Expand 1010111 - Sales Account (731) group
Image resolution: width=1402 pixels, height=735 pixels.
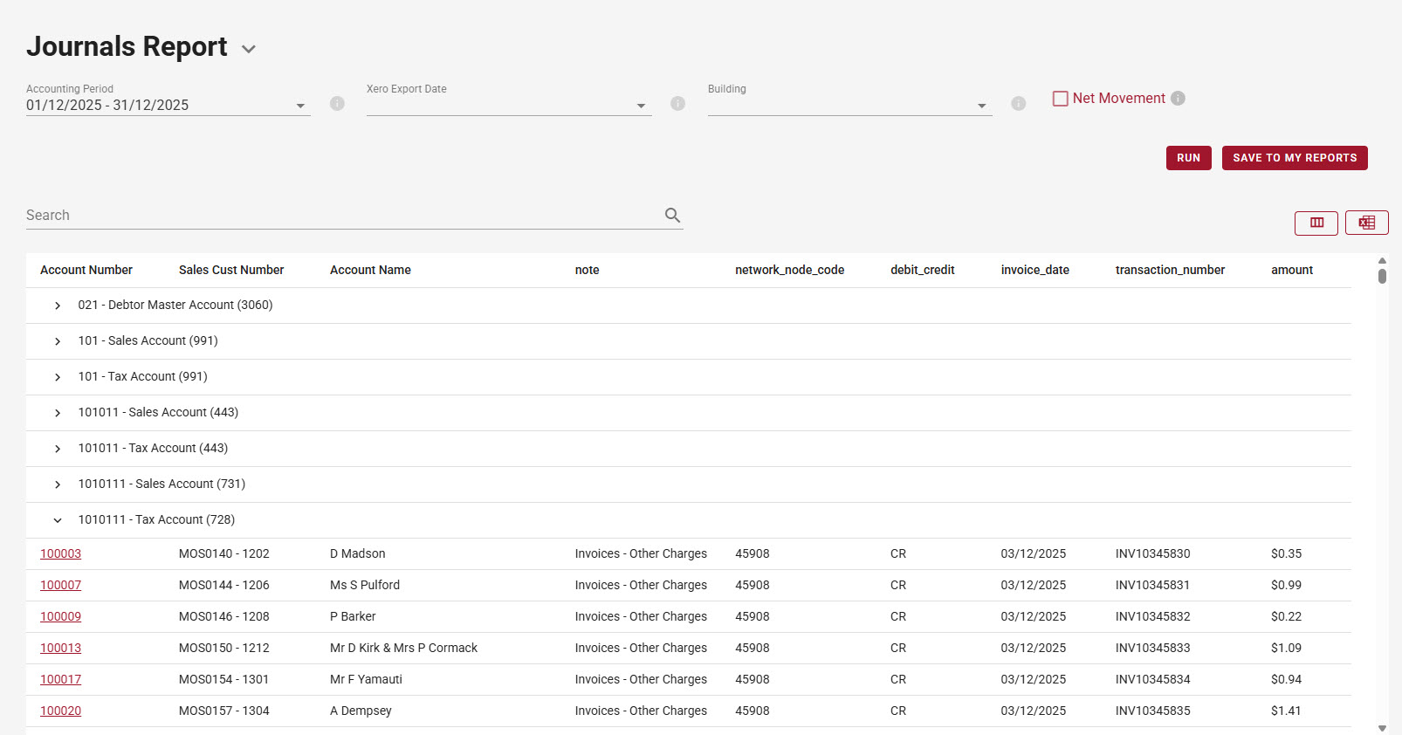58,484
